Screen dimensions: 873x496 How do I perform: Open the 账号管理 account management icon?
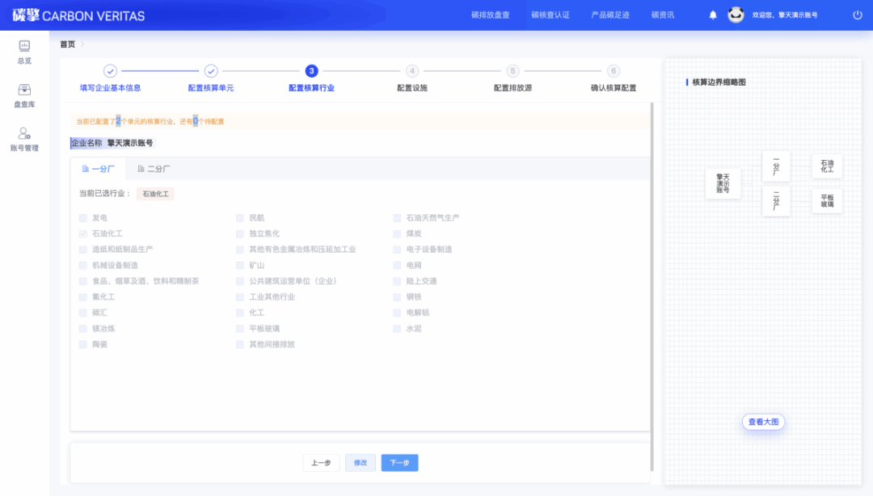point(24,133)
